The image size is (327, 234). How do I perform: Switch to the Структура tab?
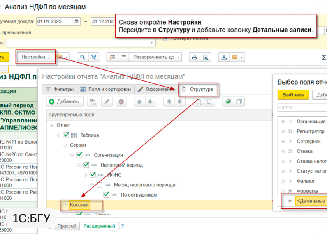[198, 89]
